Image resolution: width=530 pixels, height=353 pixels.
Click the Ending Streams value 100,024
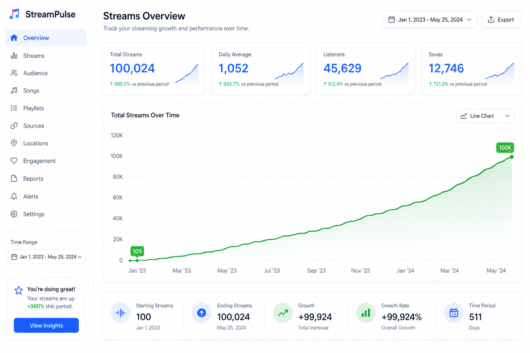[234, 317]
